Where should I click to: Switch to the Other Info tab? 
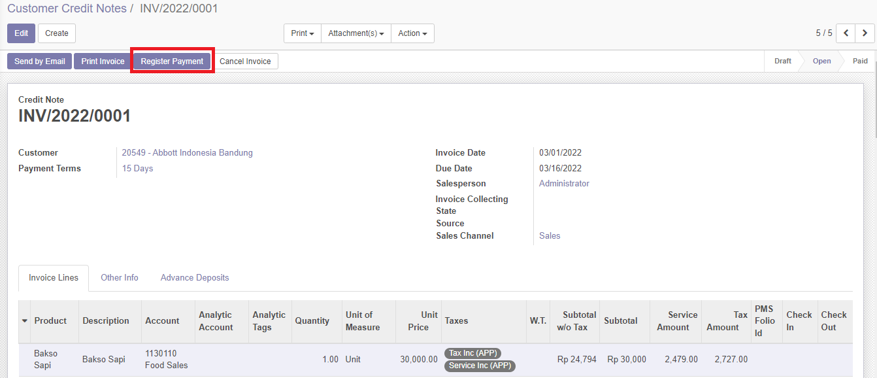[x=120, y=278]
